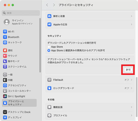Click the sidebar scrollbar
The height and width of the screenshot is (121, 138).
point(40,45)
